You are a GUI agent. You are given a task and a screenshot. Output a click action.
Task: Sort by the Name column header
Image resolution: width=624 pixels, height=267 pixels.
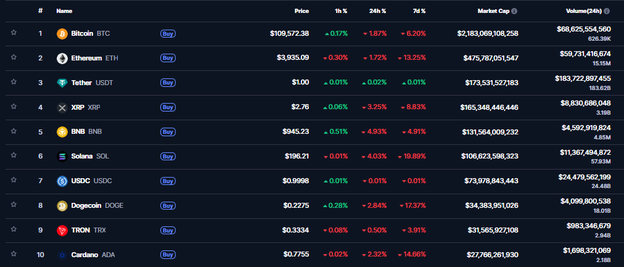[x=64, y=11]
